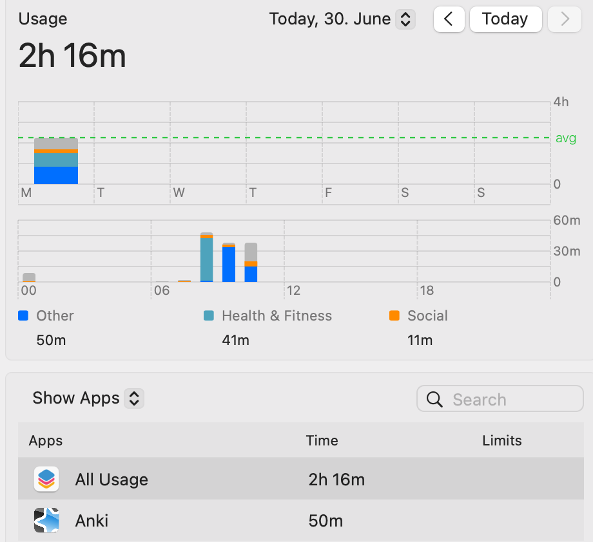Image resolution: width=593 pixels, height=542 pixels.
Task: Click the Limits column header
Action: (502, 440)
